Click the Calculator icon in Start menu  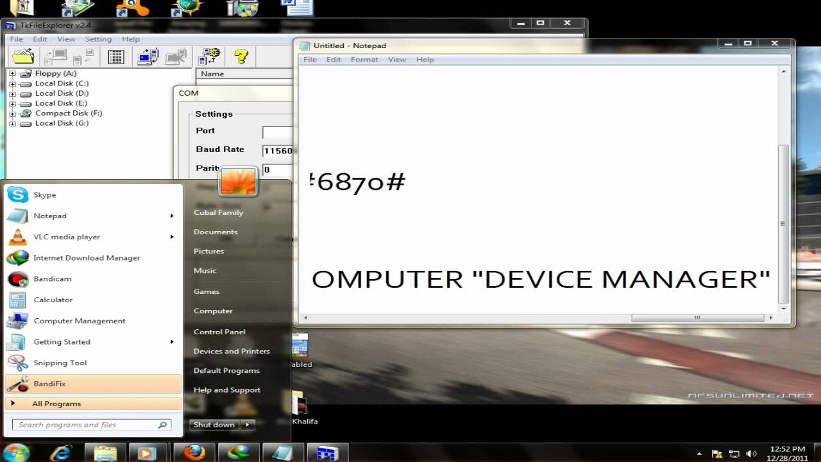17,300
